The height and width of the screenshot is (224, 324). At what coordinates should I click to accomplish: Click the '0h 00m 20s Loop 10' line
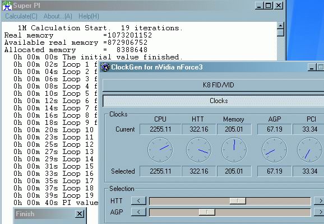click(53, 130)
